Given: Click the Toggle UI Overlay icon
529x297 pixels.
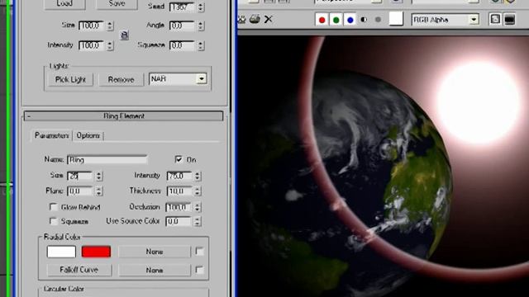Looking at the screenshot, I should 495,19.
